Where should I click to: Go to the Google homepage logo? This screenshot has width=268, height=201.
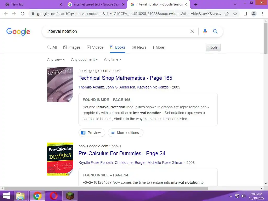18,32
